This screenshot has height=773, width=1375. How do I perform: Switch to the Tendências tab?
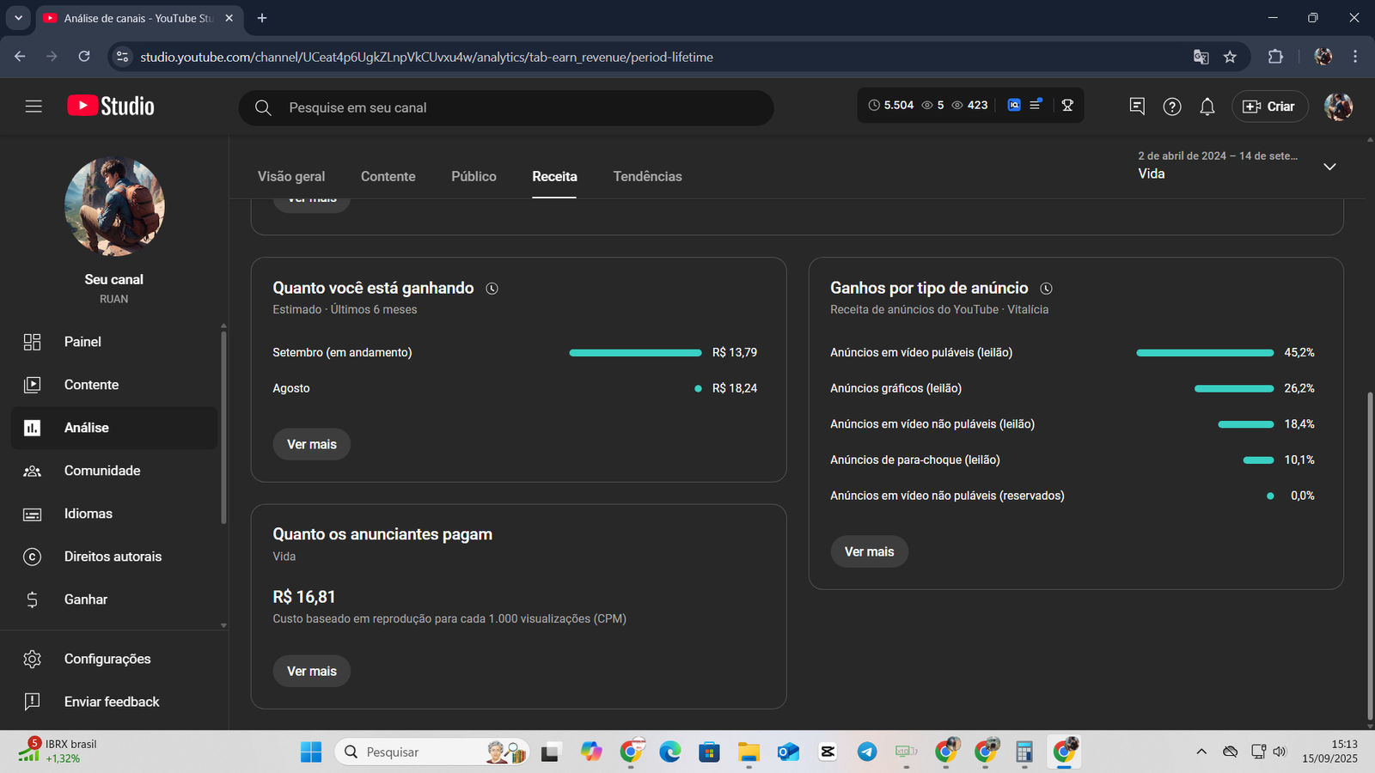(x=647, y=176)
